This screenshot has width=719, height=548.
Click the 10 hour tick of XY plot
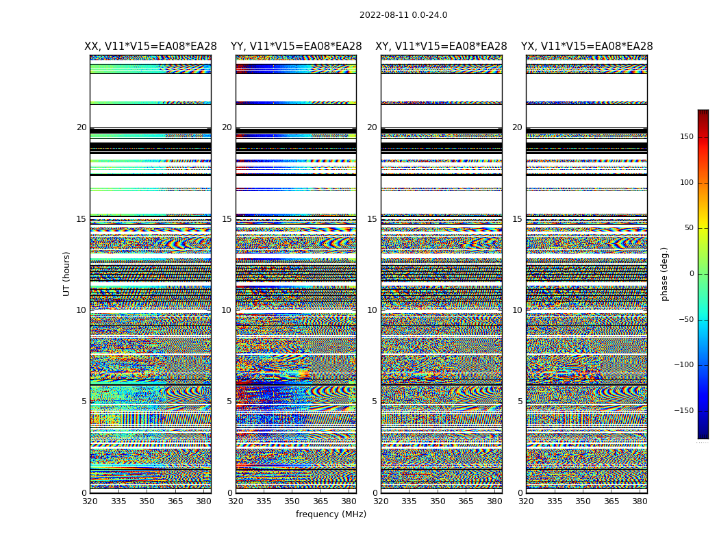(373, 310)
